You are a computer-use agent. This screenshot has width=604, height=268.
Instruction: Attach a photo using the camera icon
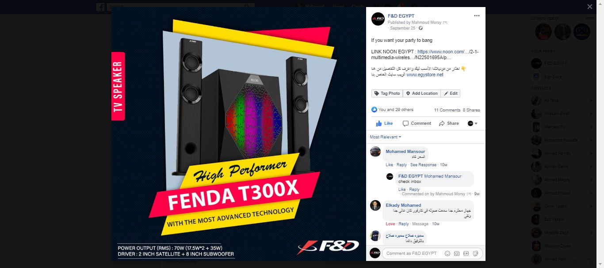457,253
